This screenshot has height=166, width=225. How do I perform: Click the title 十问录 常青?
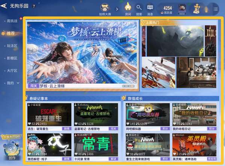click(82, 159)
